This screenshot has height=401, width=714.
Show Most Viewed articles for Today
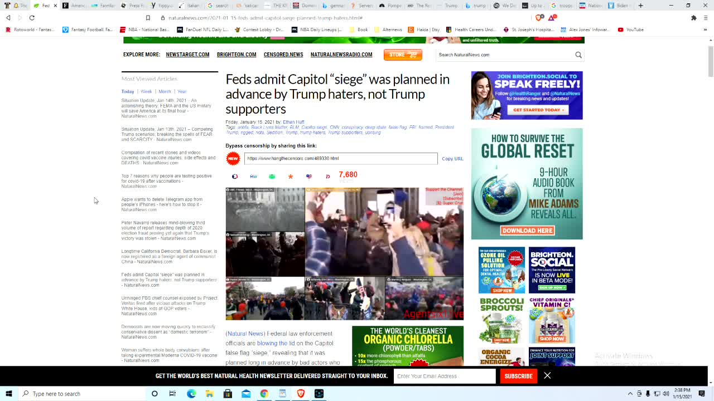(x=128, y=91)
